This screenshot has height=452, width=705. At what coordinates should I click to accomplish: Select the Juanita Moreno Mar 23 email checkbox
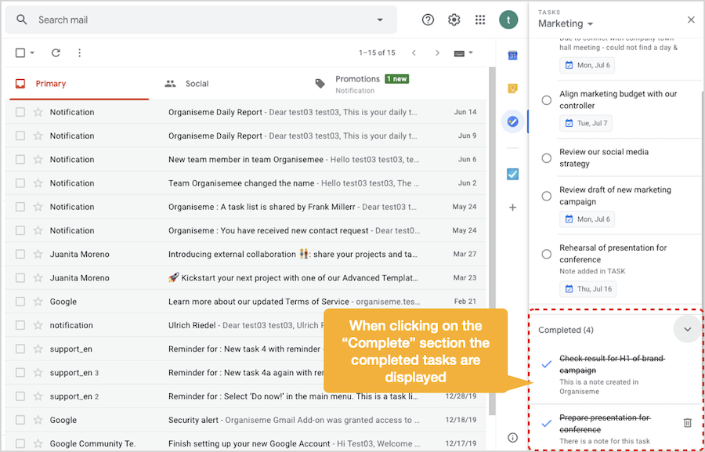(x=20, y=278)
